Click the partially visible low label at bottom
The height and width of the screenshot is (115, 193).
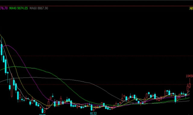point(42,114)
